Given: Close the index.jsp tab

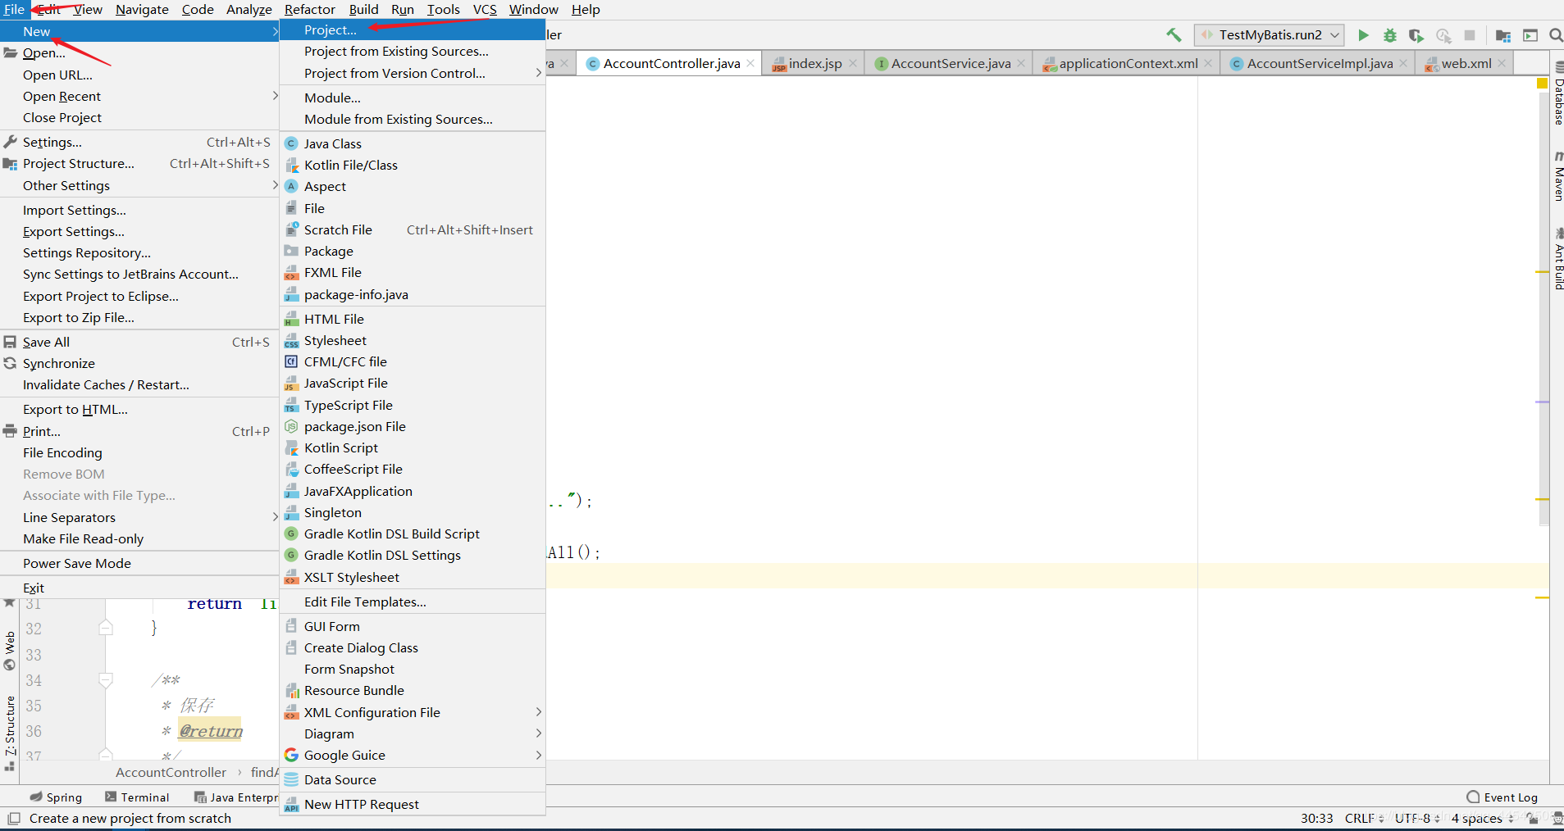Looking at the screenshot, I should click(x=853, y=63).
